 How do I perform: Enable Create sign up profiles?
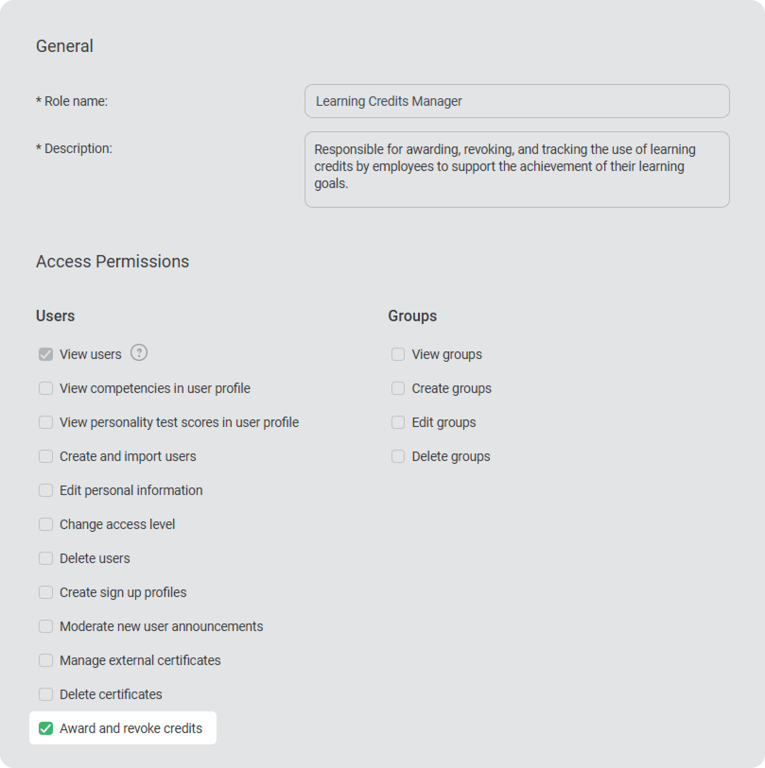click(46, 592)
